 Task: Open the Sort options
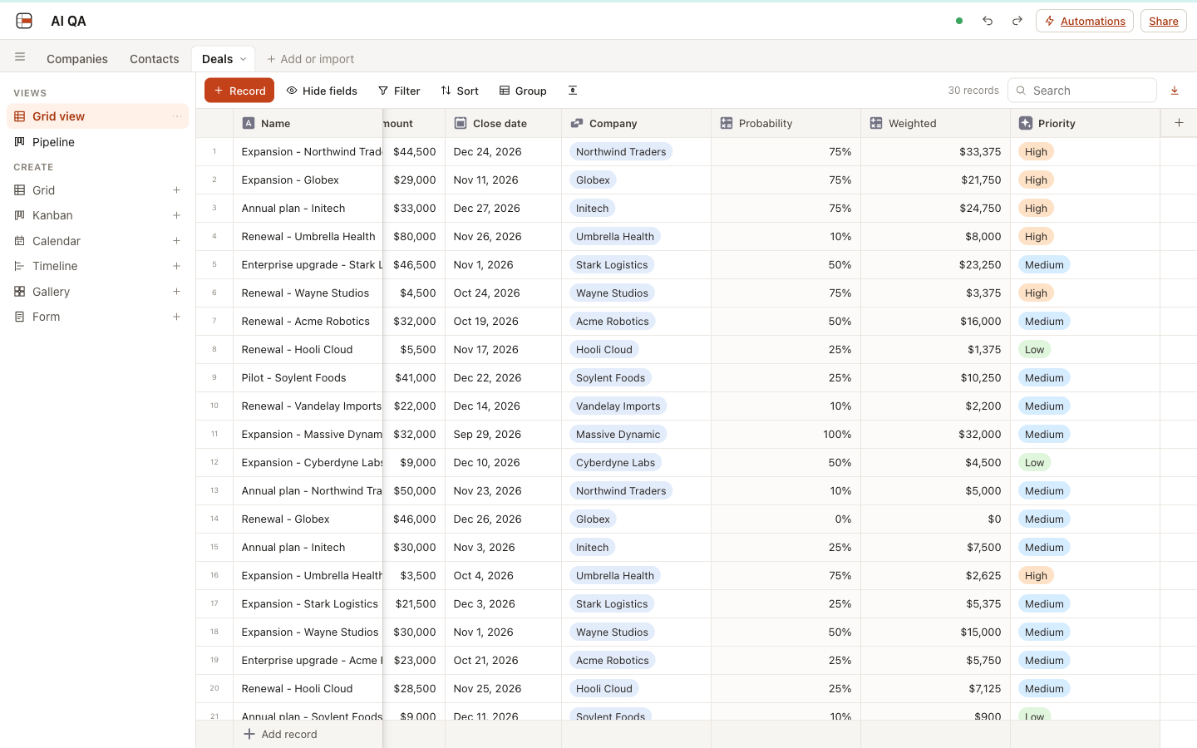(460, 91)
